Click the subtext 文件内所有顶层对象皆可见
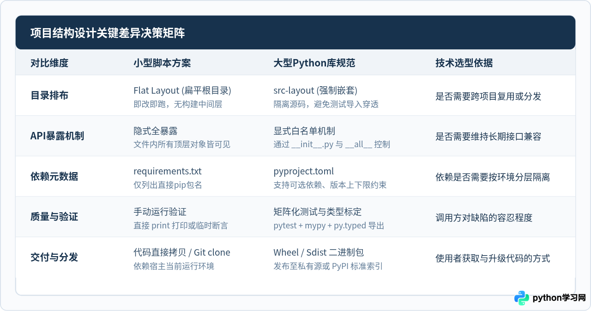Image resolution: width=591 pixels, height=311 pixels. pos(182,145)
